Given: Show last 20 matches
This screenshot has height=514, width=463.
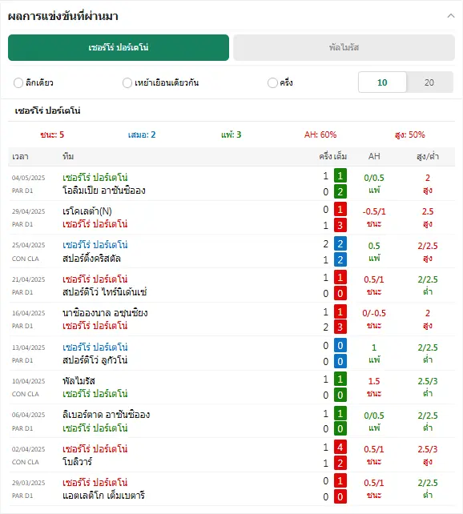Looking at the screenshot, I should 429,82.
